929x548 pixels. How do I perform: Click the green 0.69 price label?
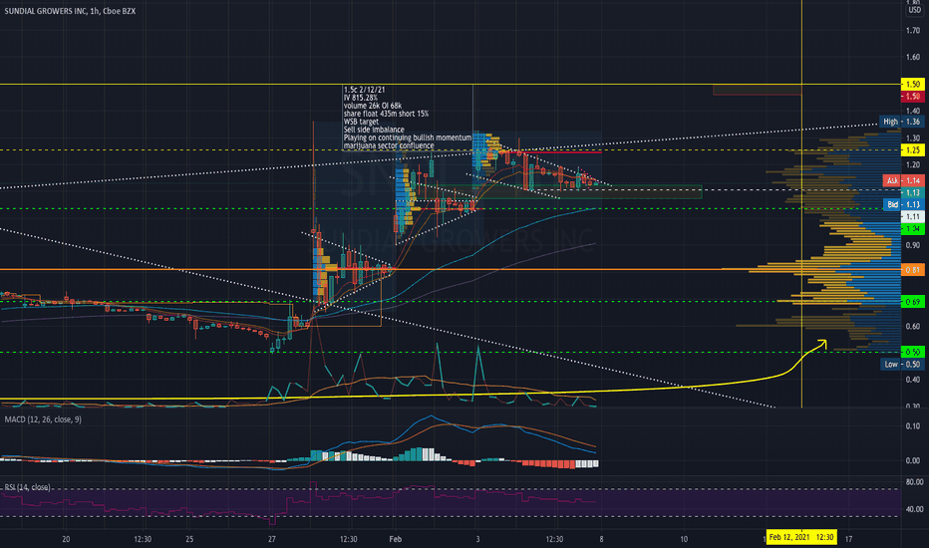(912, 302)
